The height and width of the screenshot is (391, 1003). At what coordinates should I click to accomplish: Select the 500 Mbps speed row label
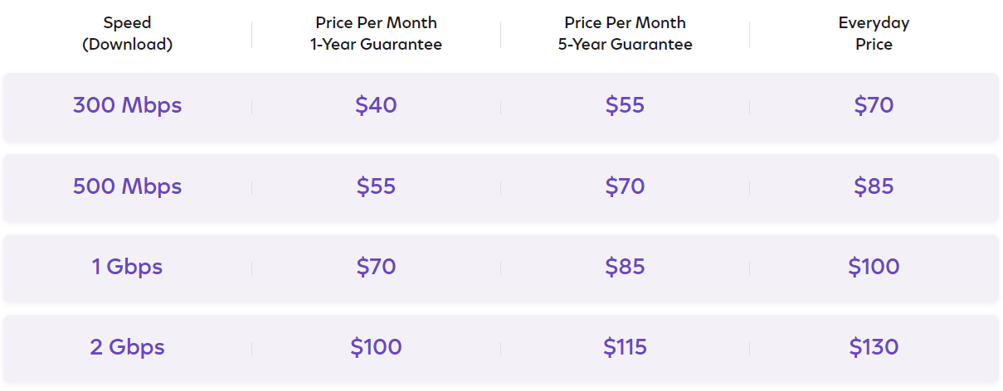tap(127, 187)
